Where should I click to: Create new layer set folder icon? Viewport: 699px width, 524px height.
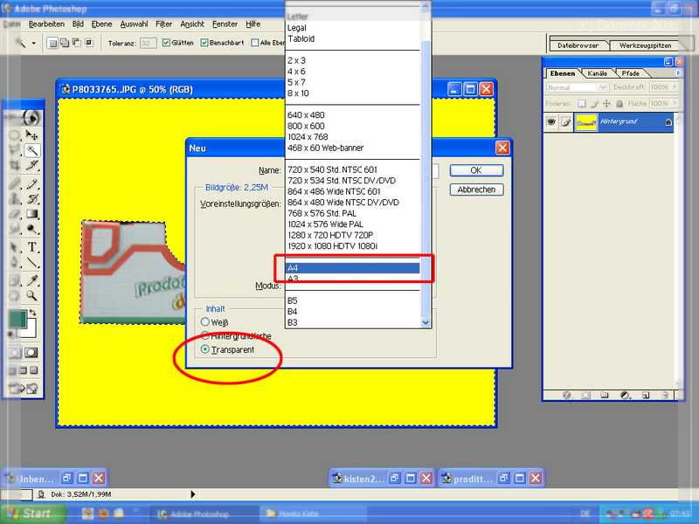click(605, 395)
